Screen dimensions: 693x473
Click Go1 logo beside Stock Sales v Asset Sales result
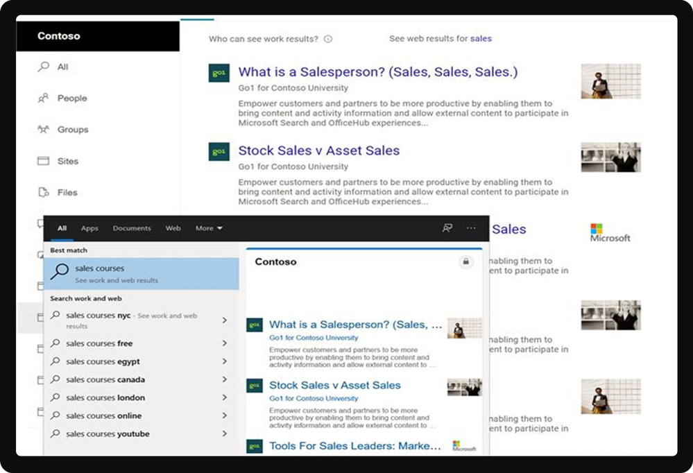pyautogui.click(x=219, y=152)
